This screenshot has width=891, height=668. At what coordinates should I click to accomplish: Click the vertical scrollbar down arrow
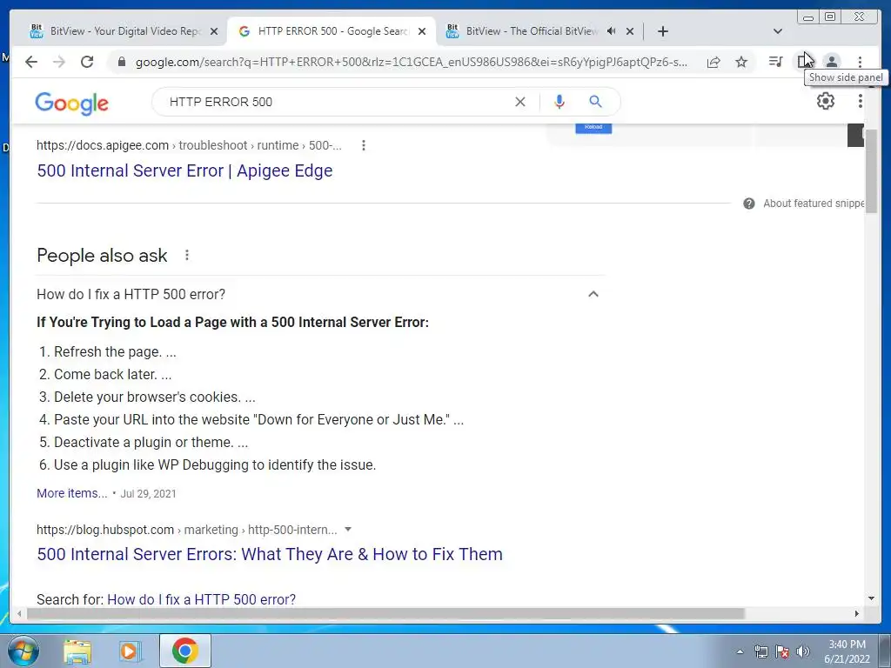pos(871,598)
